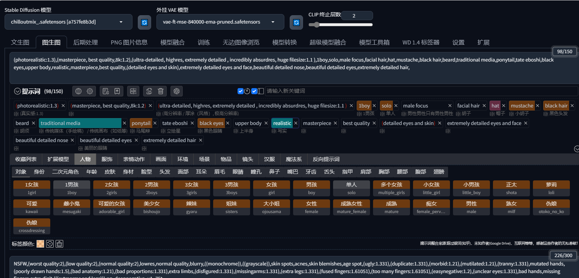Open the WD 1.4 标签器 tab

(x=421, y=42)
